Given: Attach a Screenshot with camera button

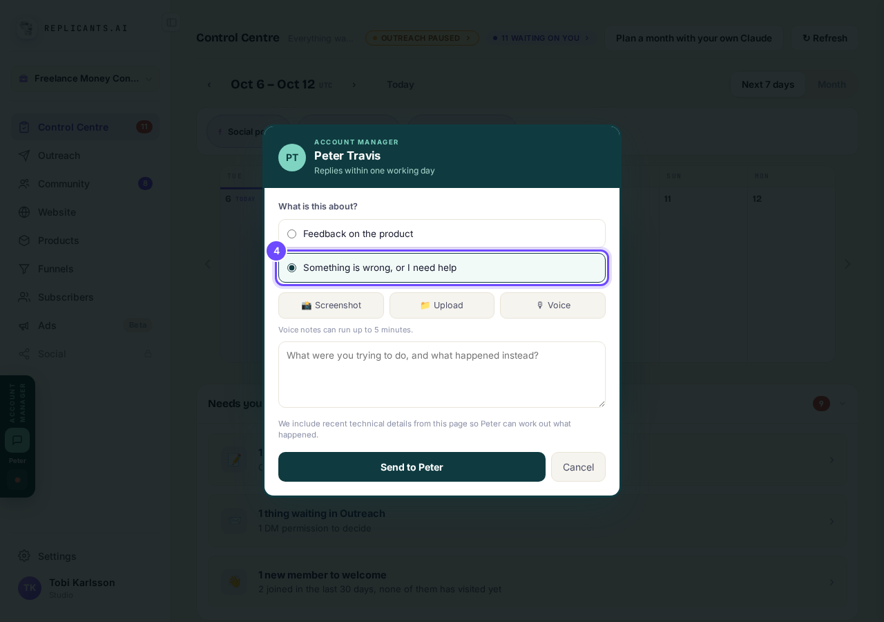Looking at the screenshot, I should click(331, 305).
